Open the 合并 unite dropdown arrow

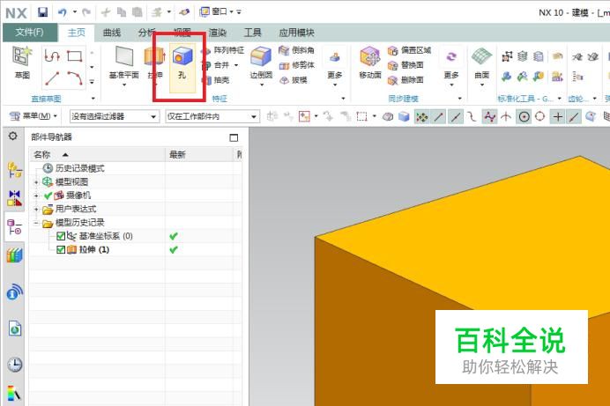(236, 65)
